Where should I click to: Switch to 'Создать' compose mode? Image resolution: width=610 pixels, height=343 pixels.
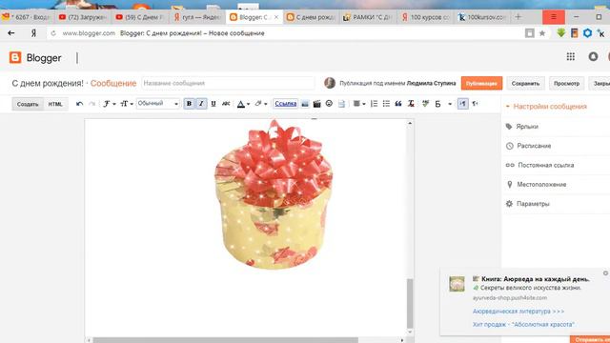[x=28, y=104]
